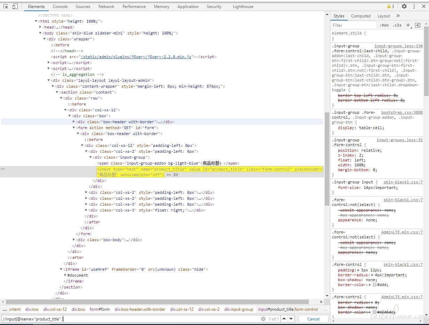429x325 pixels.
Task: Click the selected row's three-dot actions icon
Action: 2,169
